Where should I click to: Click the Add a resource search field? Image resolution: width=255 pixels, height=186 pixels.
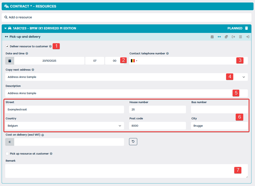[x=127, y=17]
